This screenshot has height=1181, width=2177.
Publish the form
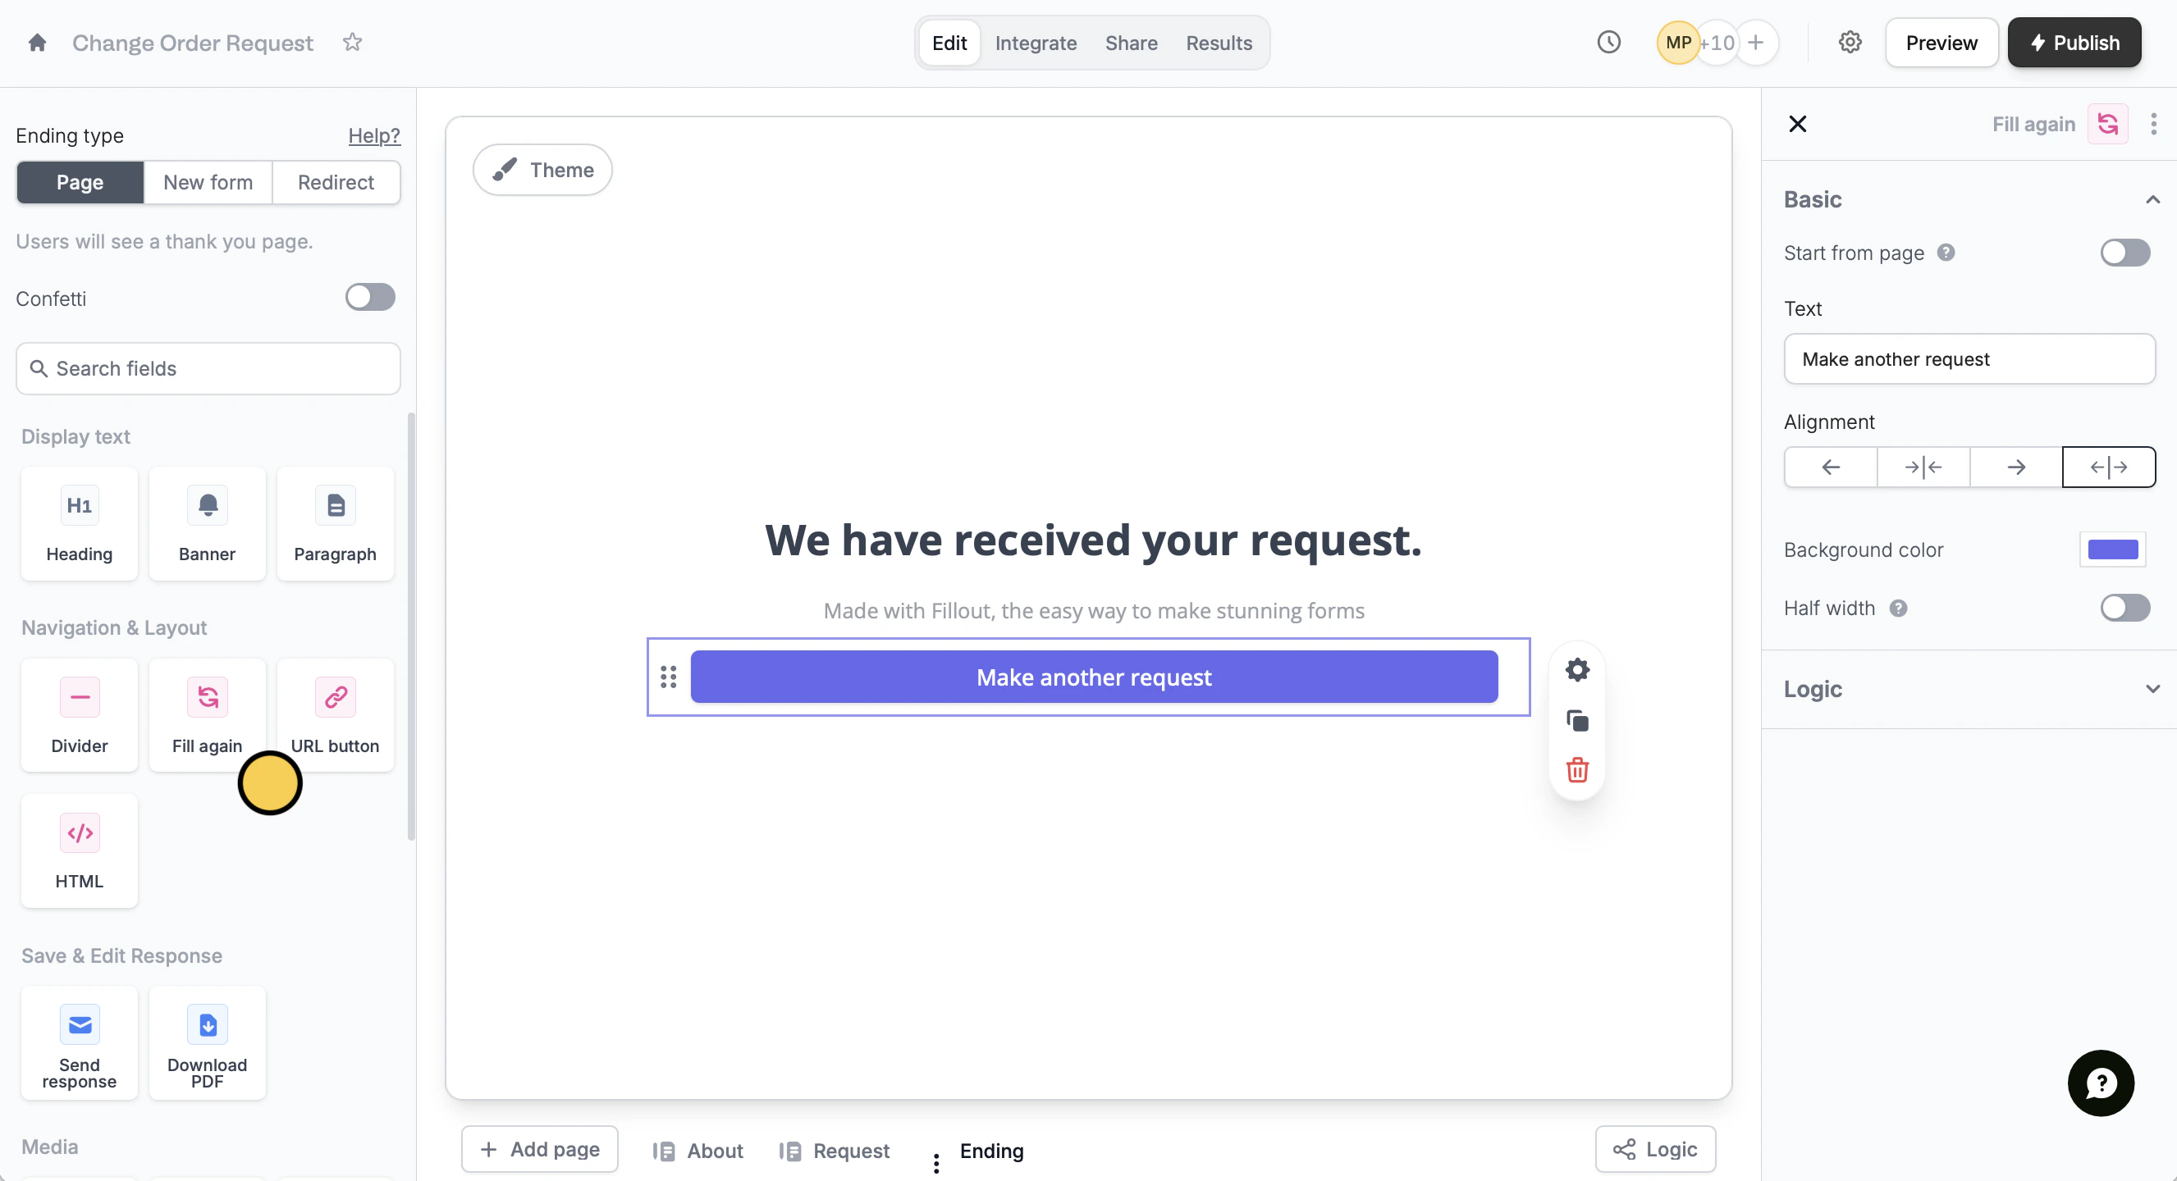[2074, 43]
